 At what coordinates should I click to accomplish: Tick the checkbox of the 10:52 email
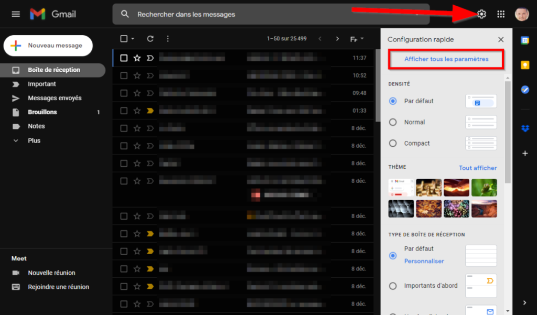pos(124,75)
